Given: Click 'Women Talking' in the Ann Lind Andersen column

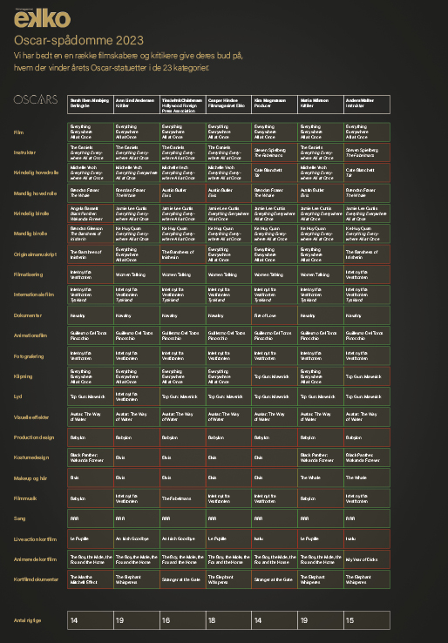Looking at the screenshot, I should [137, 274].
